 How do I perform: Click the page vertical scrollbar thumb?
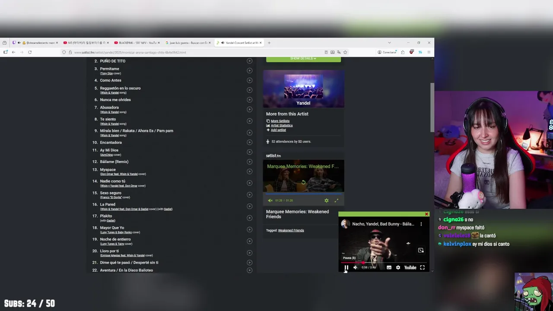(x=432, y=108)
